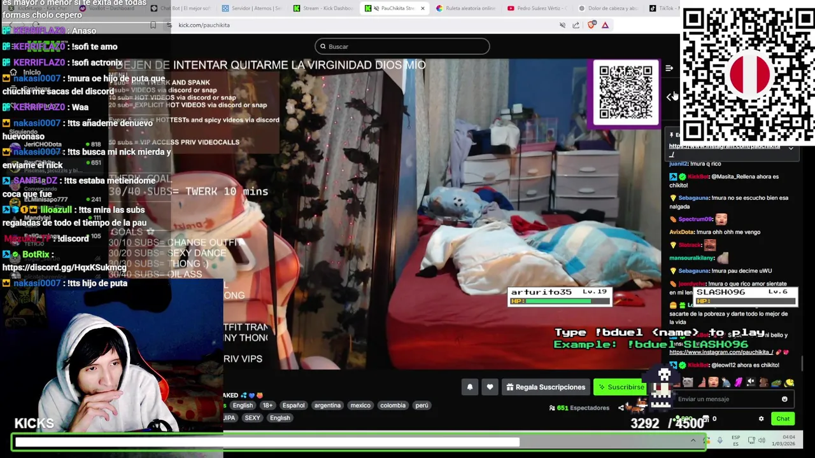Click the argentina stream tag

click(x=327, y=405)
